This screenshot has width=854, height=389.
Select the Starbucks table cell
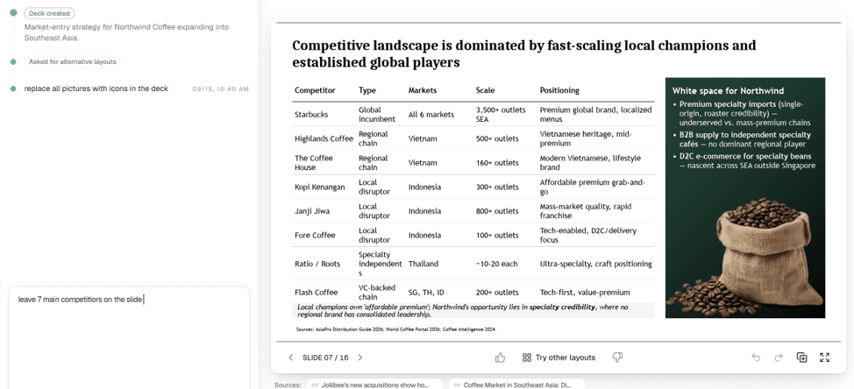pyautogui.click(x=310, y=115)
